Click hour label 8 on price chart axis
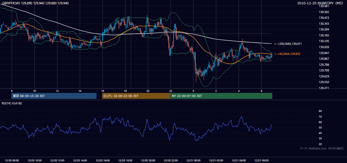This screenshot has height=163, width=347. (12, 91)
